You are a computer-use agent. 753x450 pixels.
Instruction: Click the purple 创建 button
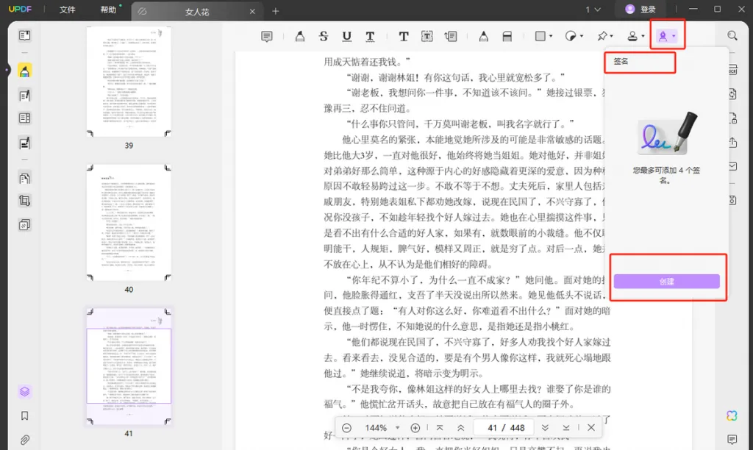666,282
